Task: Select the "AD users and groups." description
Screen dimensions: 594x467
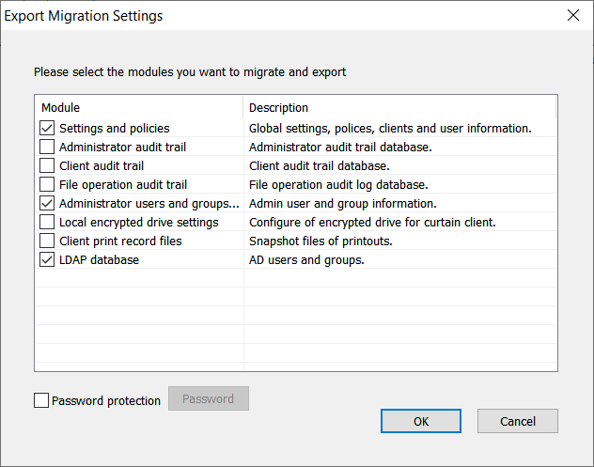Action: click(x=306, y=259)
